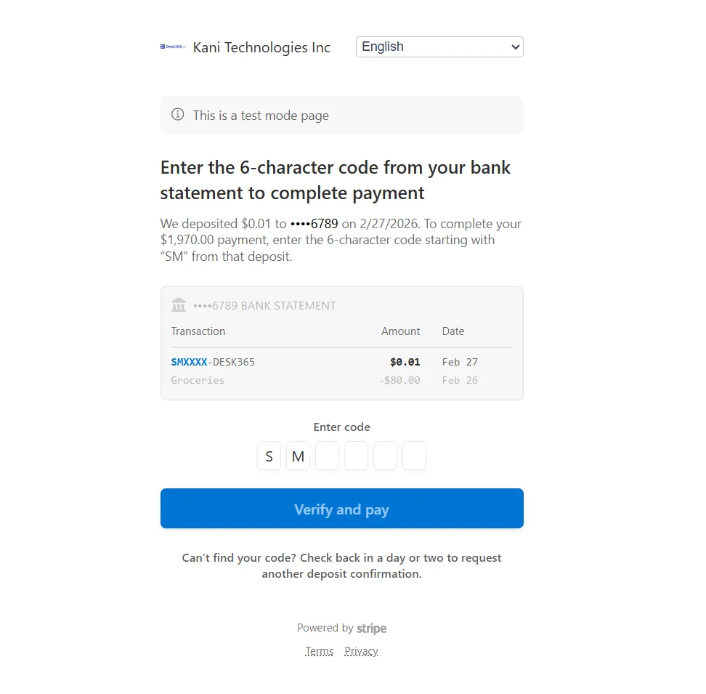This screenshot has width=706, height=694.
Task: Click the Amount column header
Action: [400, 331]
